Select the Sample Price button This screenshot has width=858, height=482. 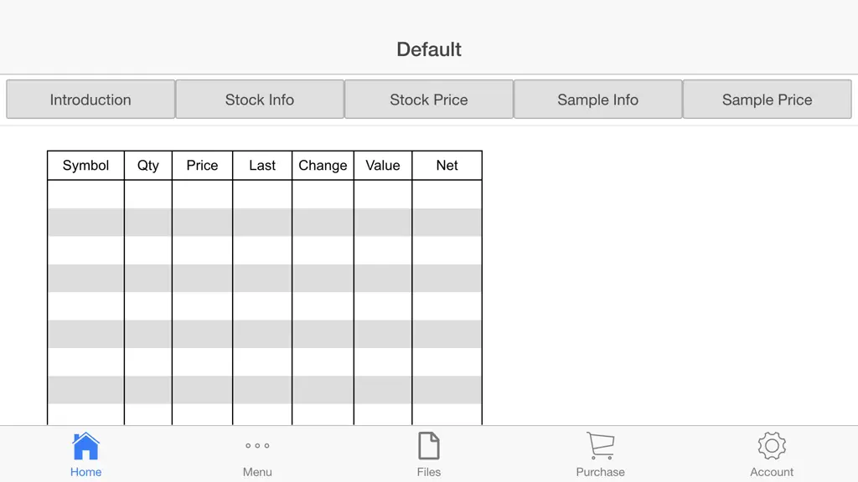pyautogui.click(x=768, y=100)
